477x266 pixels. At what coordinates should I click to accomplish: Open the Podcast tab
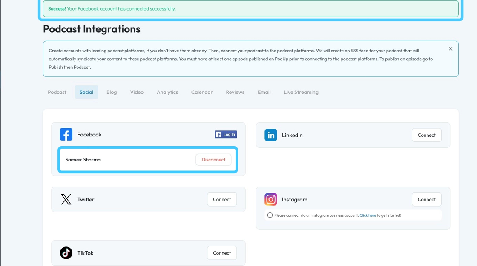pyautogui.click(x=57, y=92)
